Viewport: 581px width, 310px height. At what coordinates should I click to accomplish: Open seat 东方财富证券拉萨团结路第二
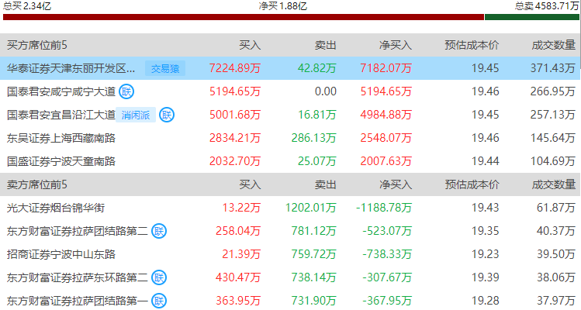pyautogui.click(x=77, y=231)
